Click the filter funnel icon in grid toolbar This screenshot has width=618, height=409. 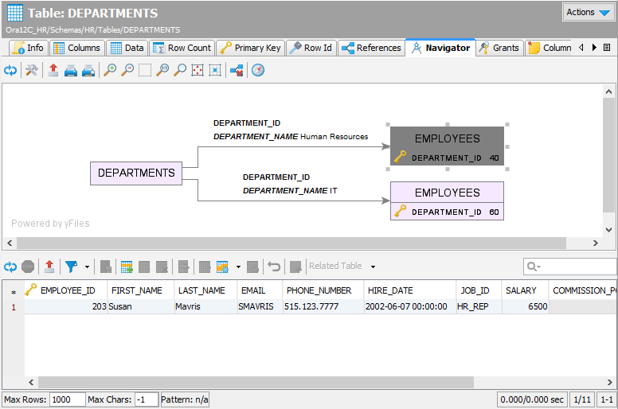(x=71, y=266)
